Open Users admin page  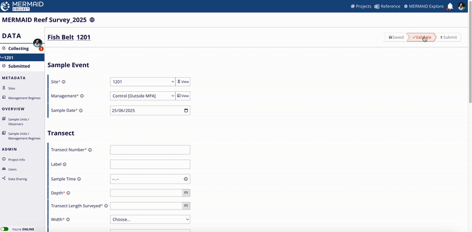tap(12, 169)
